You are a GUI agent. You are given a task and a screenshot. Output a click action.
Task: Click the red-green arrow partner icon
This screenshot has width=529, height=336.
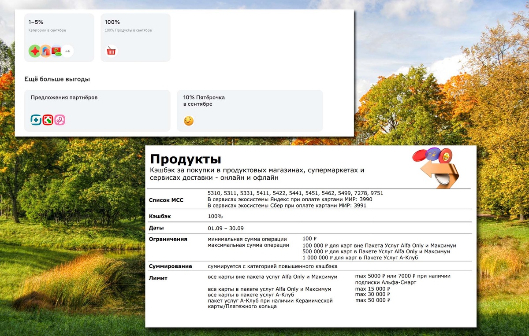point(48,120)
